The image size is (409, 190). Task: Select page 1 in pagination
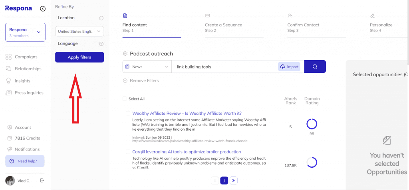click(224, 180)
